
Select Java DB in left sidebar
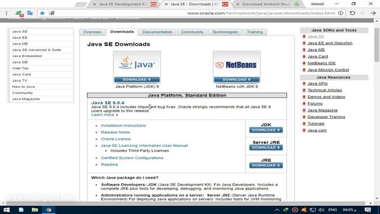pos(41,62)
